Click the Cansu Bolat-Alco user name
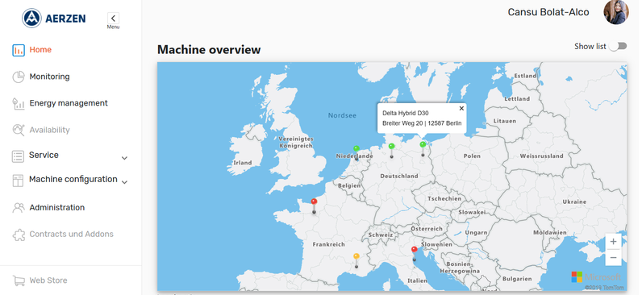The height and width of the screenshot is (295, 642). [x=548, y=12]
